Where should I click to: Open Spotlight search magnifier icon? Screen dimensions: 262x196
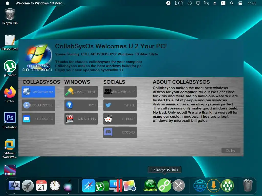pos(232,3)
